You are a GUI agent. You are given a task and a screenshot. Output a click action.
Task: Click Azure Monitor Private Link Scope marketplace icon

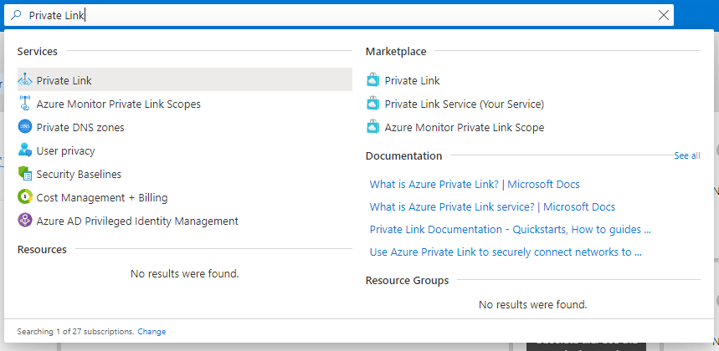(x=373, y=127)
